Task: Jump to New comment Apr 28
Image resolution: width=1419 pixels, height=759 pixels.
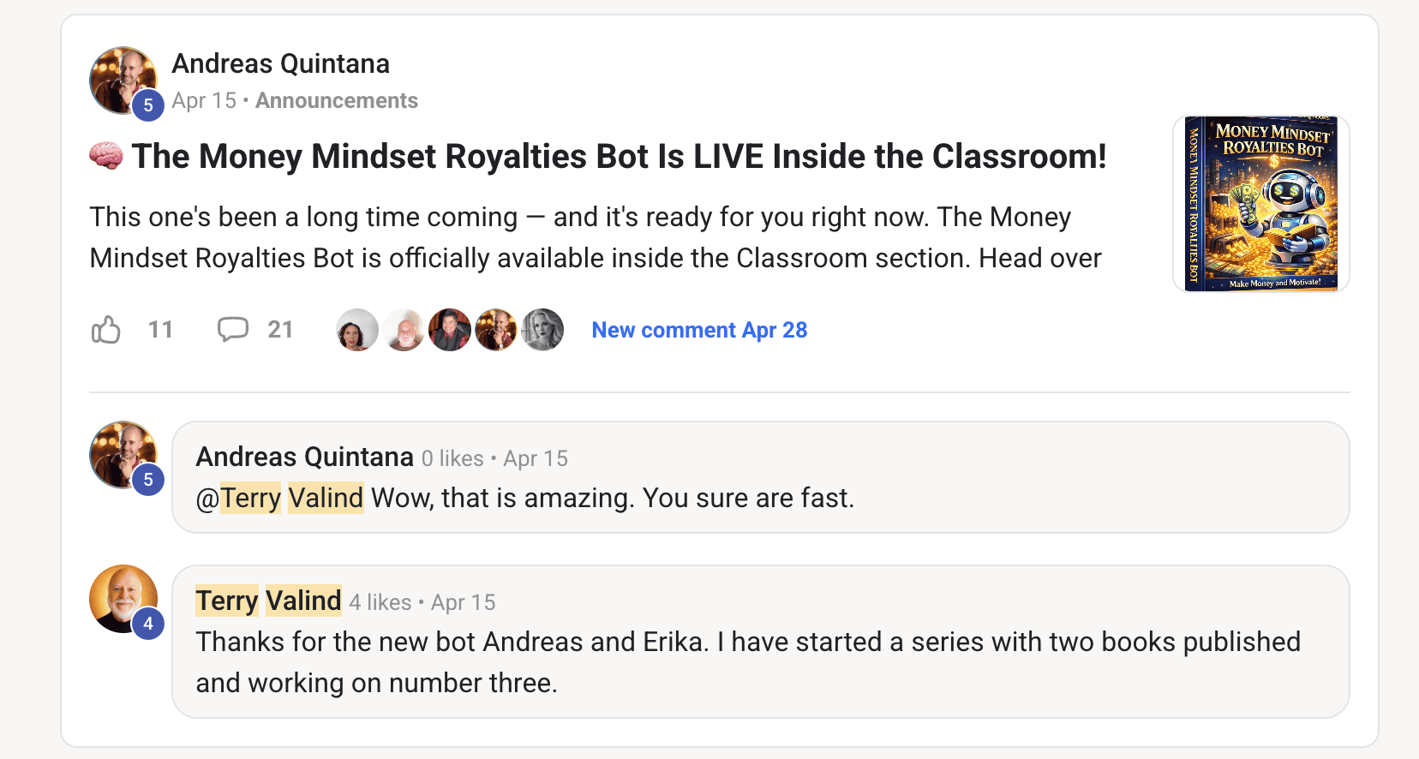Action: [x=699, y=330]
